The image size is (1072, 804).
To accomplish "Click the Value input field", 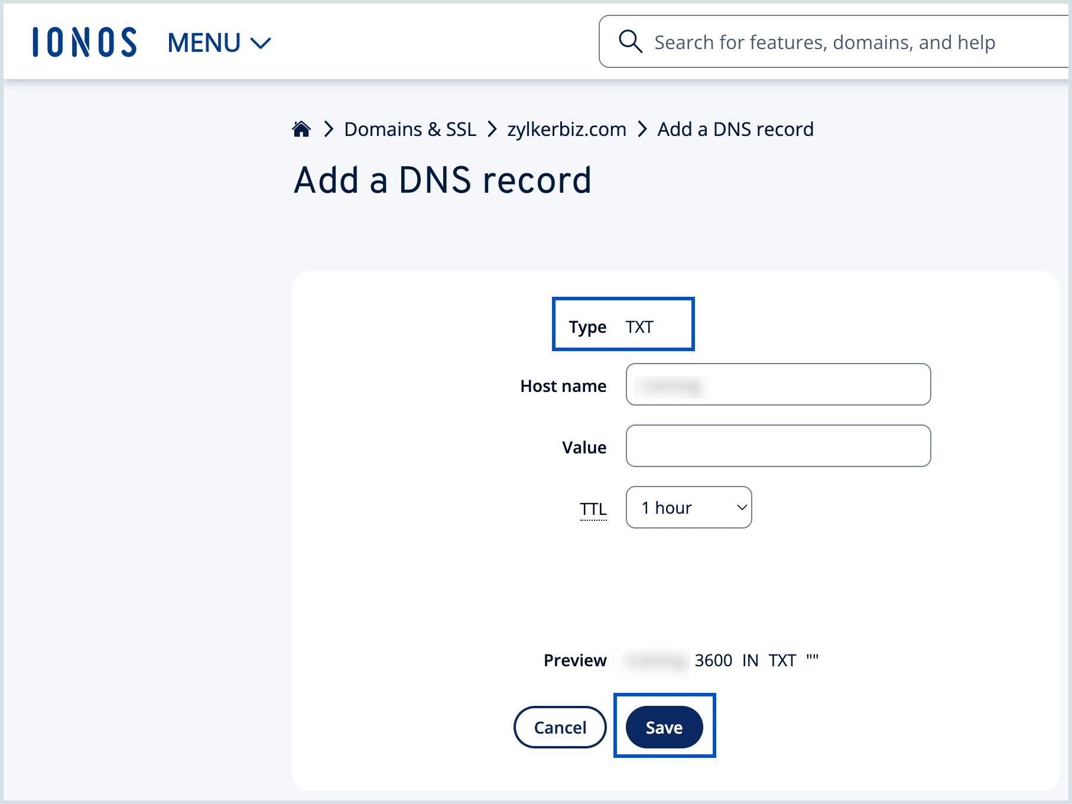I will point(778,446).
